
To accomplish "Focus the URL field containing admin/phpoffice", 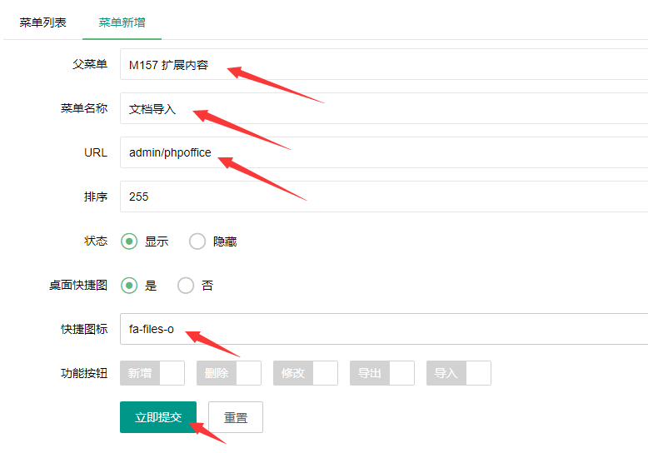I will click(x=383, y=152).
